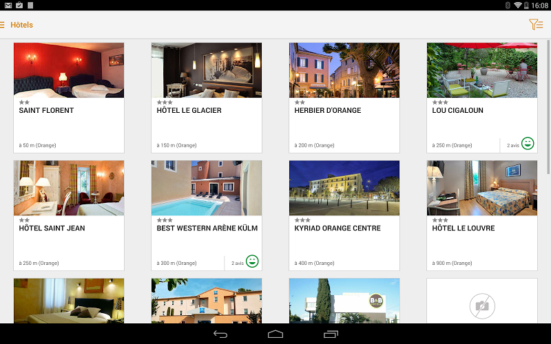Open the Best Western Arène Külm pool photo
This screenshot has width=551, height=344.
(x=207, y=188)
